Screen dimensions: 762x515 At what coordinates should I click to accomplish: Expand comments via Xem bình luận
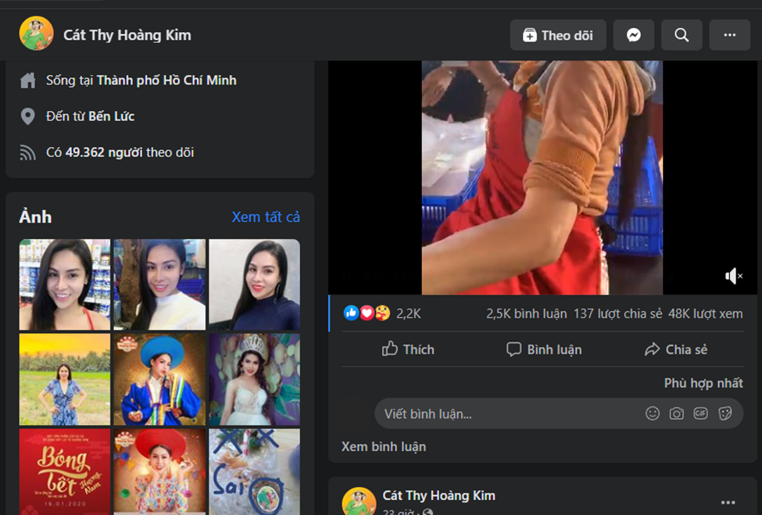coord(384,446)
